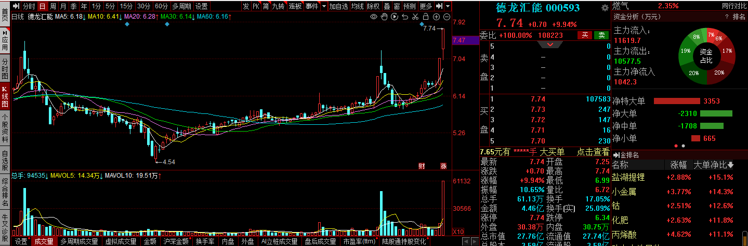Select the 60分 period
Image resolution: width=748 pixels, height=246 pixels.
point(162,6)
